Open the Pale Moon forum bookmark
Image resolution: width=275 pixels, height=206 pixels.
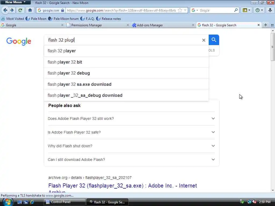[x=63, y=19]
